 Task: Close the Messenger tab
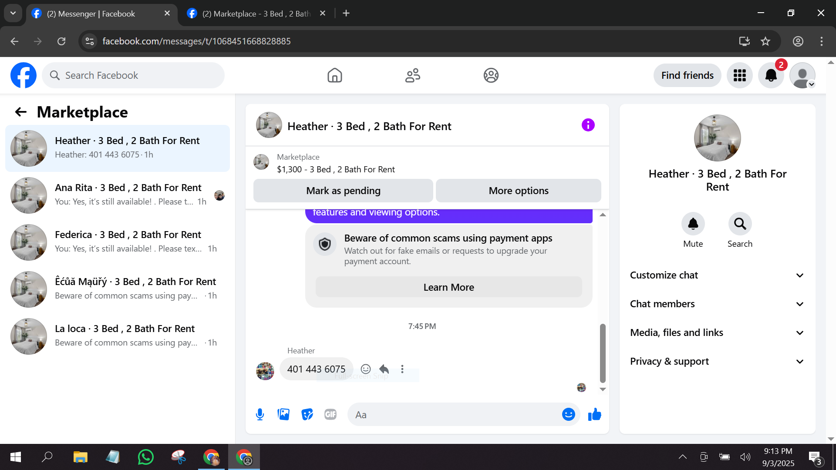point(167,13)
